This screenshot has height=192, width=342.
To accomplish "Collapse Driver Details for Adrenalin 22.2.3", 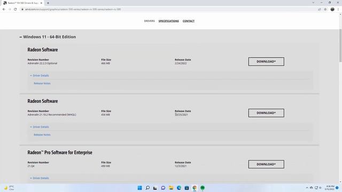I will (40, 76).
